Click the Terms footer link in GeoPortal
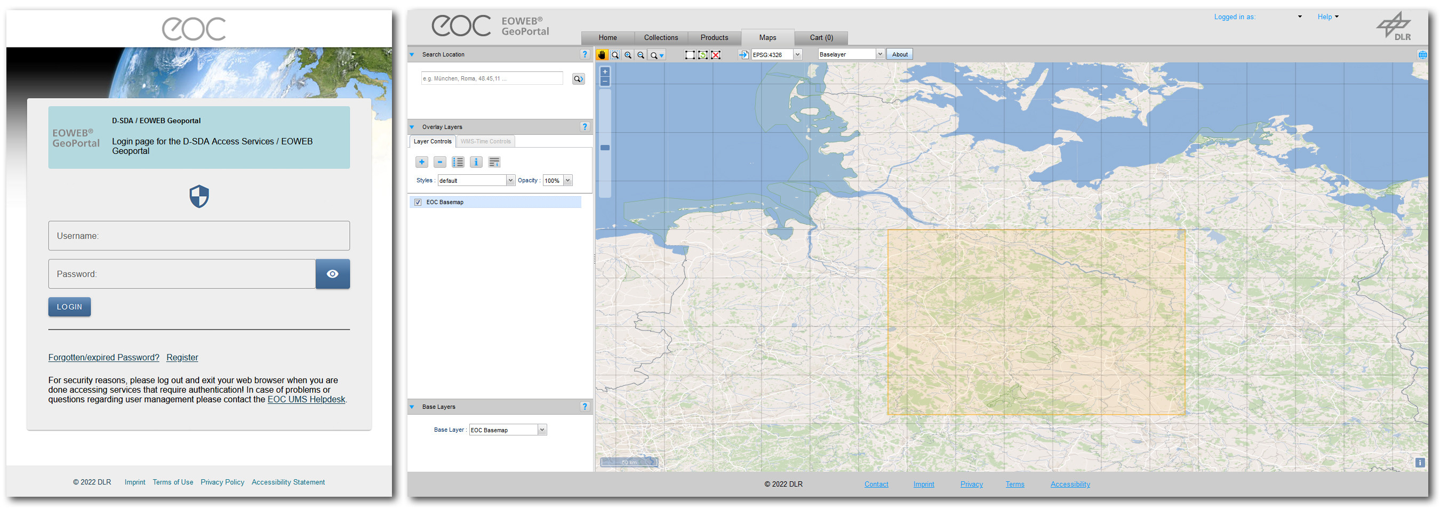 pos(1014,484)
